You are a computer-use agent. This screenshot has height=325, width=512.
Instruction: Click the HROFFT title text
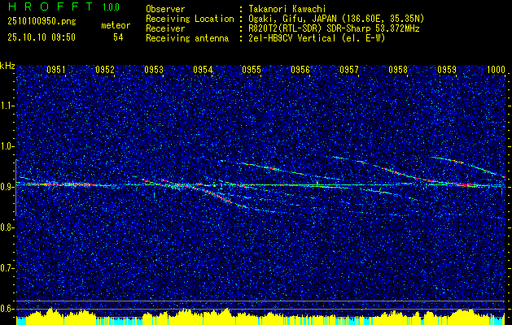(x=50, y=6)
